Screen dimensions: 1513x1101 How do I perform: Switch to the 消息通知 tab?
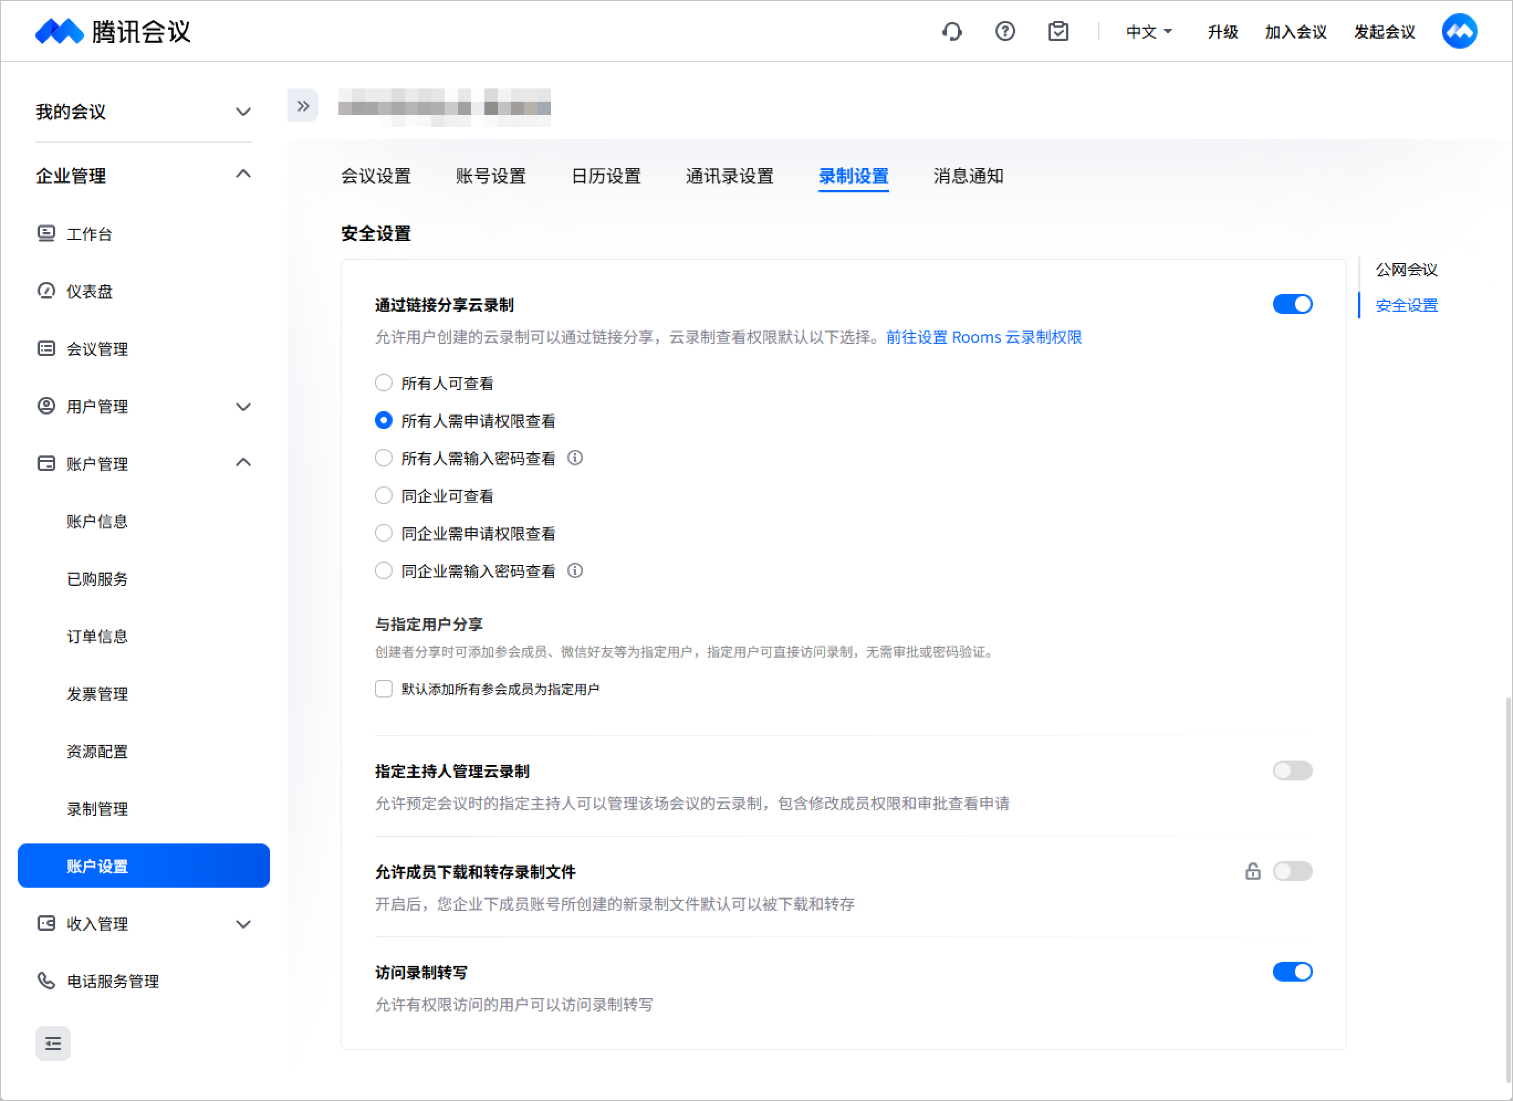pyautogui.click(x=968, y=176)
